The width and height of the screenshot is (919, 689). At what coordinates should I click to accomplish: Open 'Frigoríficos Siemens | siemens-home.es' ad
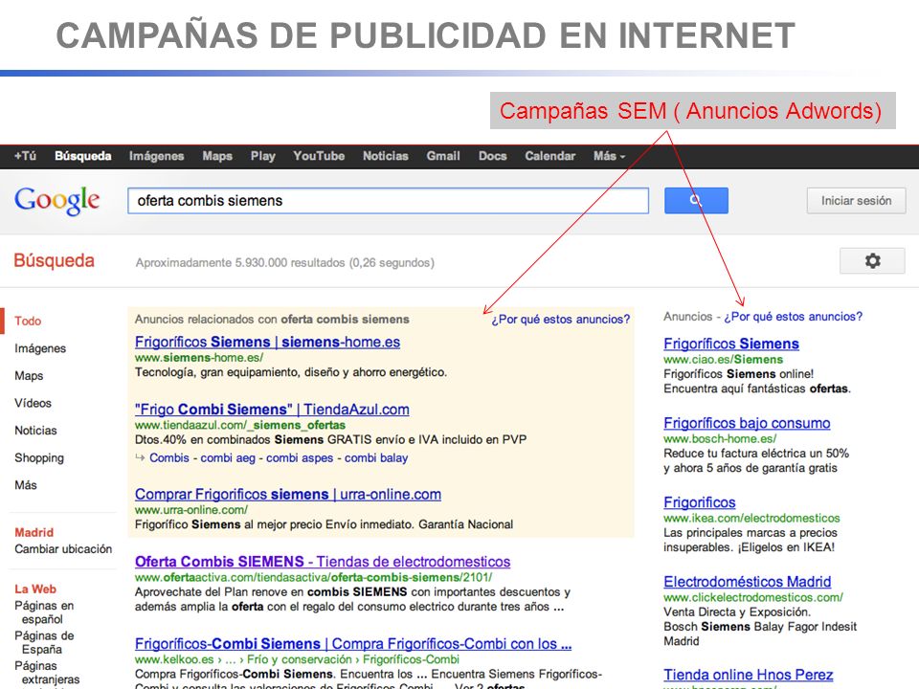[267, 343]
